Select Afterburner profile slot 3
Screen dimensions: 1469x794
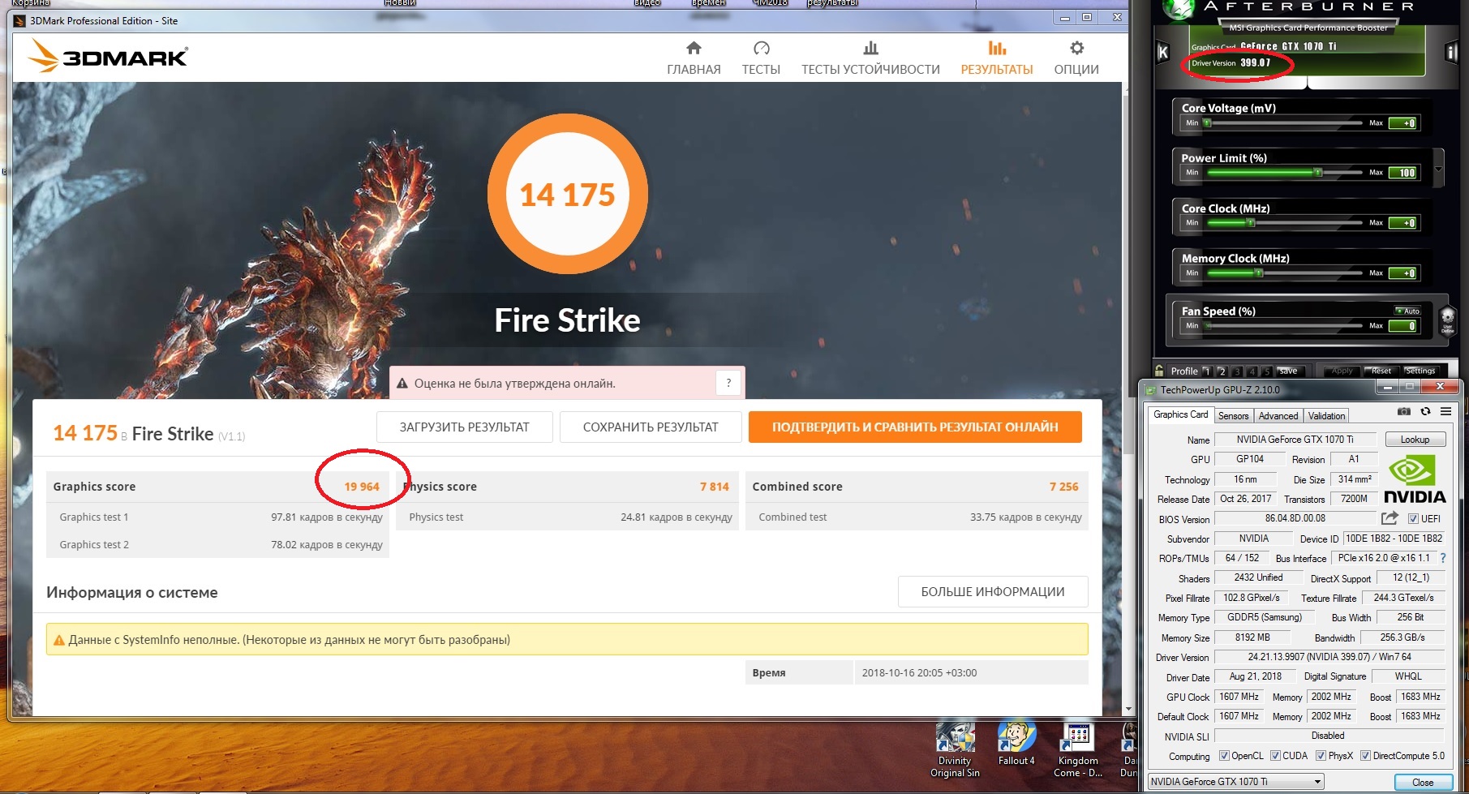pyautogui.click(x=1237, y=371)
